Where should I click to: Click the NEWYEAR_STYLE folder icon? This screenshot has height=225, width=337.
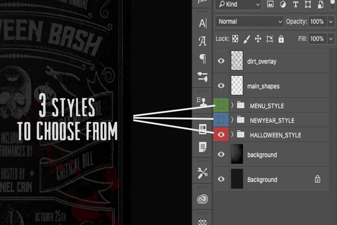coord(241,120)
